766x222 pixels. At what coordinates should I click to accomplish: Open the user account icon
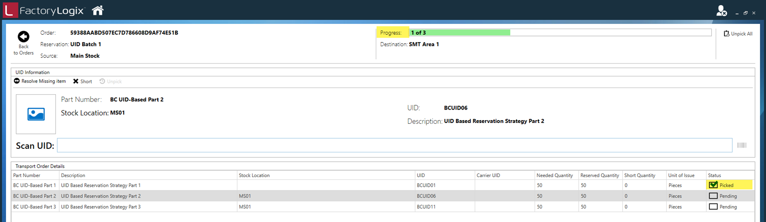(721, 11)
